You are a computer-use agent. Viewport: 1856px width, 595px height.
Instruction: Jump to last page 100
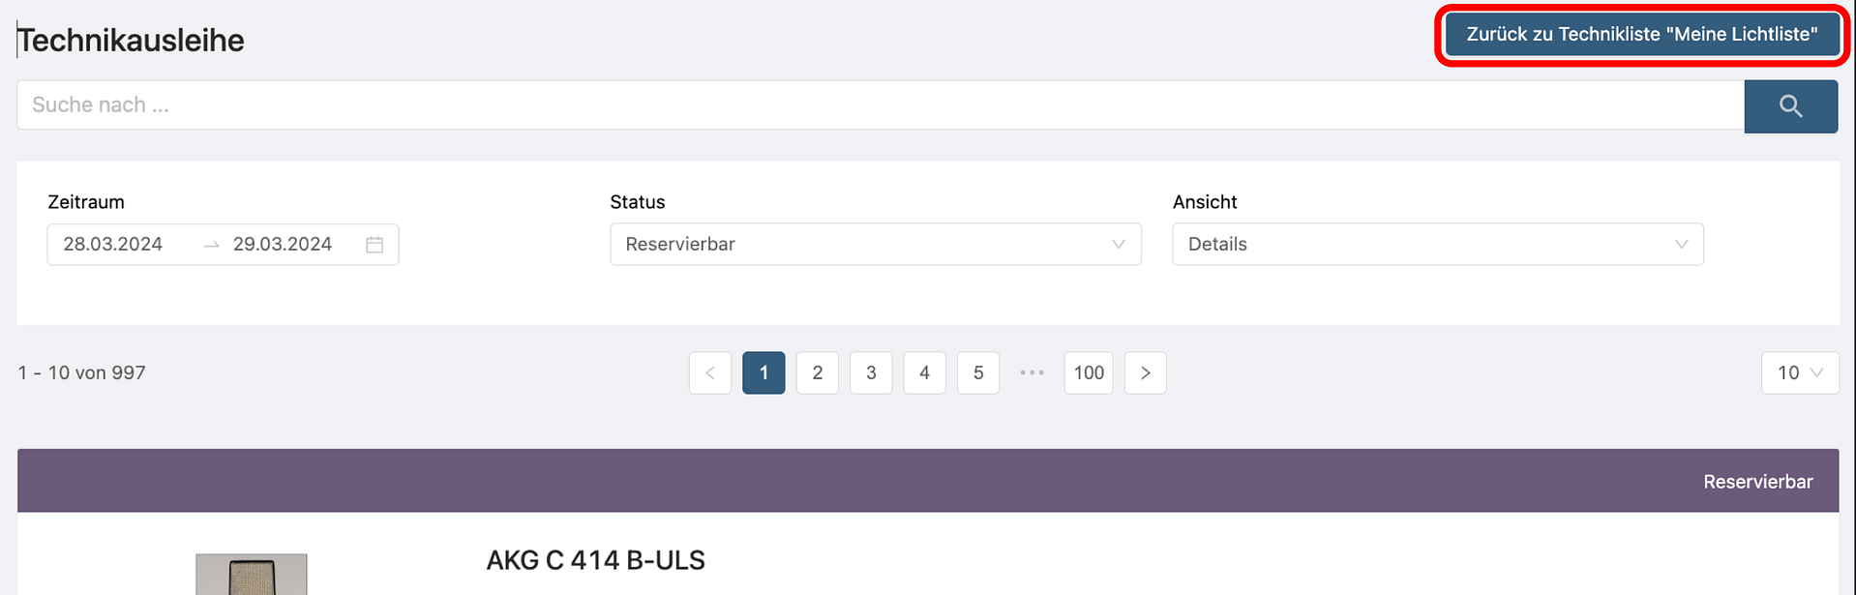coord(1089,373)
